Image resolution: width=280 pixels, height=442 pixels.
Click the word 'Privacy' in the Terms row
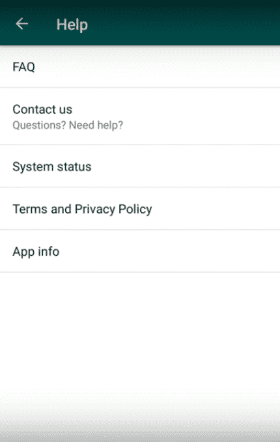pos(95,210)
